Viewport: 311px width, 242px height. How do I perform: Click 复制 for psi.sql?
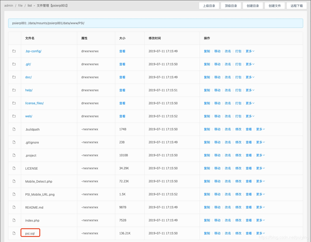pyautogui.click(x=207, y=233)
